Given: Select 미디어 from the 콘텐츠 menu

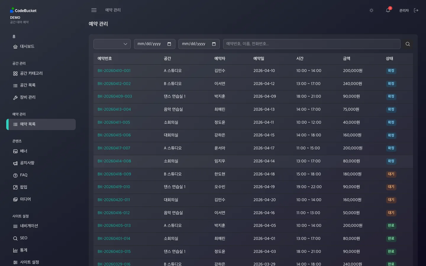Looking at the screenshot, I should pyautogui.click(x=25, y=199).
